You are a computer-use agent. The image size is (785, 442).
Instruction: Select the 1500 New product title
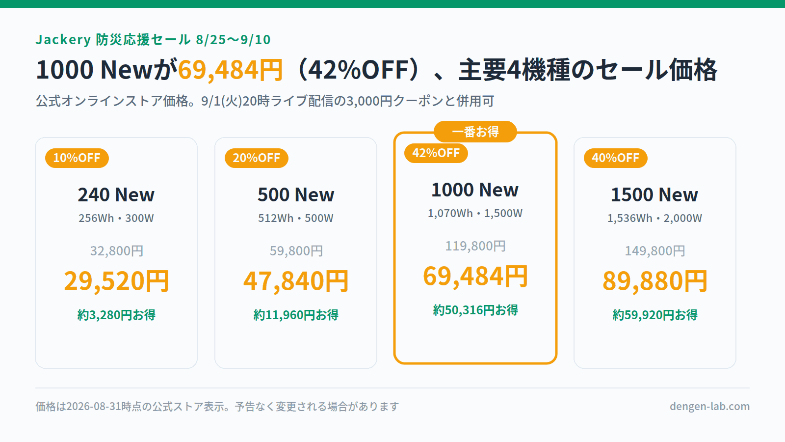(x=654, y=195)
